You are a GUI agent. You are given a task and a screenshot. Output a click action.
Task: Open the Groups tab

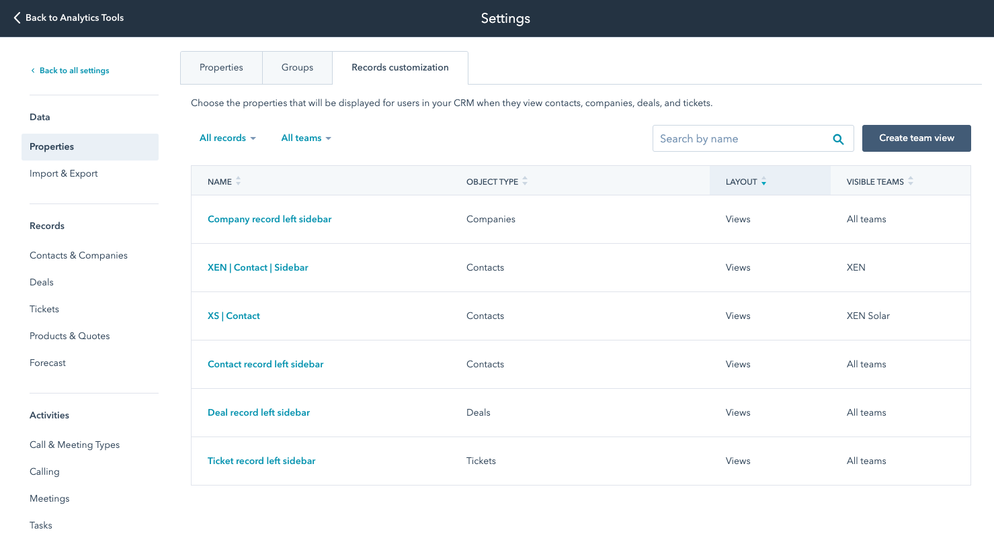tap(297, 68)
